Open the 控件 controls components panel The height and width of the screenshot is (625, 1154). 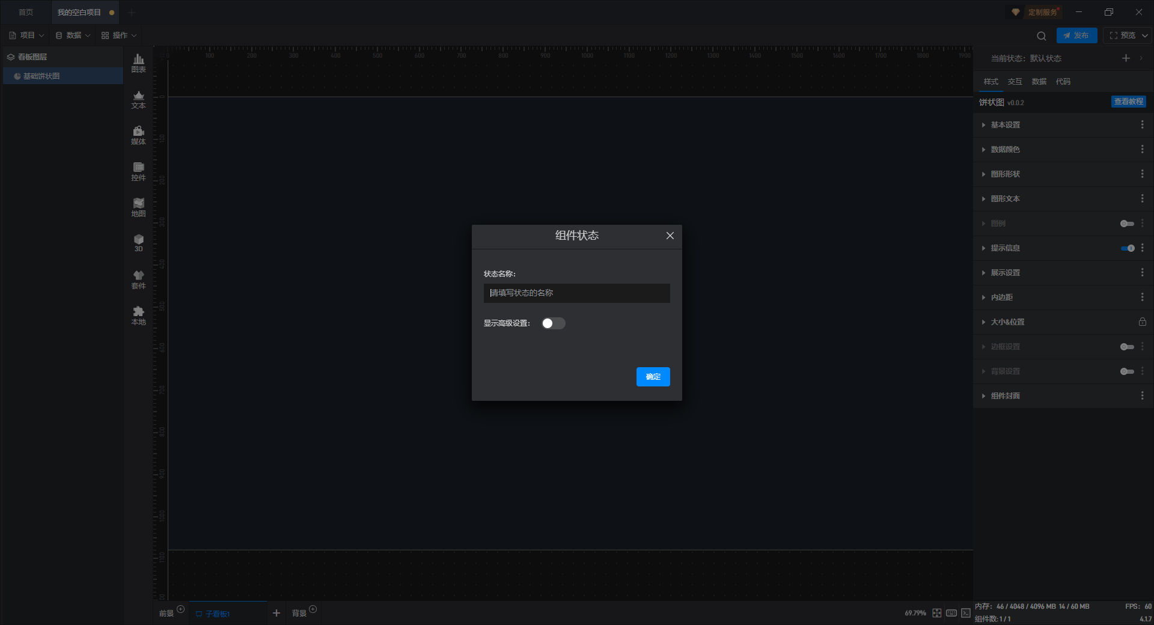[x=138, y=171]
